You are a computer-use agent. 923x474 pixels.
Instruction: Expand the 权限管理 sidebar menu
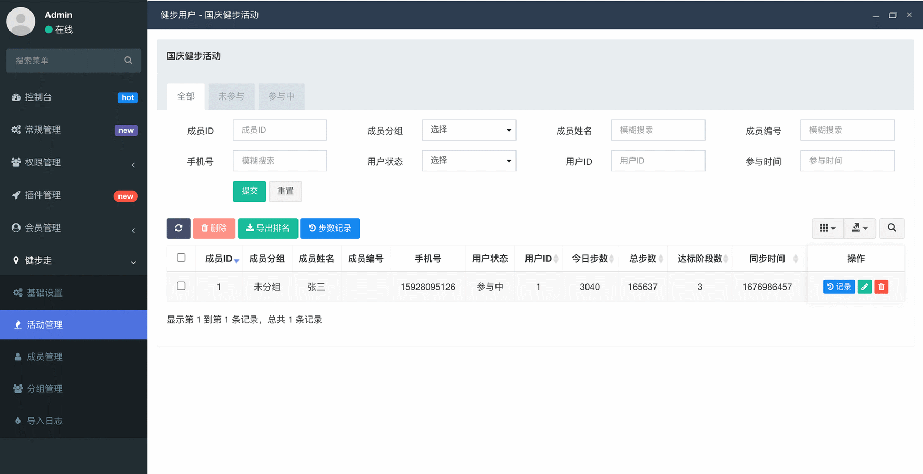[x=74, y=163]
